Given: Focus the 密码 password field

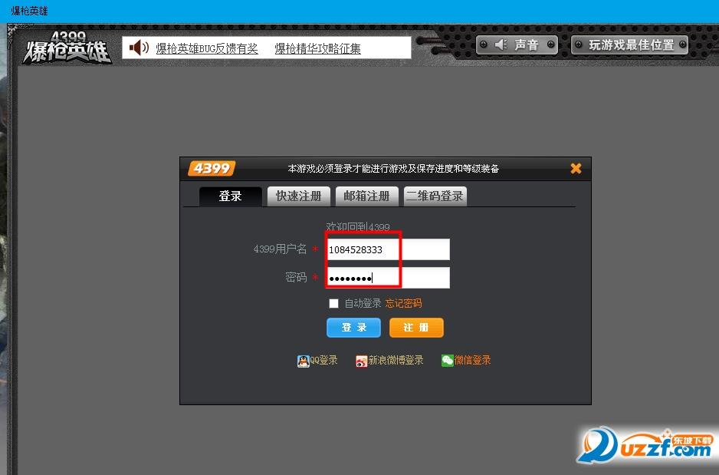Looking at the screenshot, I should click(x=388, y=278).
